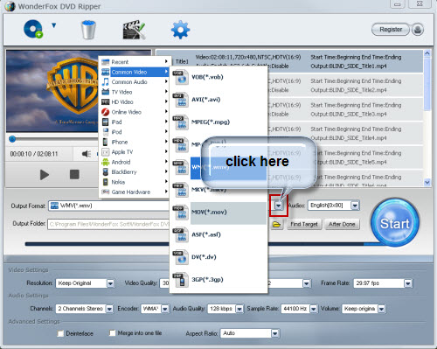The width and height of the screenshot is (437, 349).
Task: Open the Output Format dropdown arrow
Action: point(279,206)
